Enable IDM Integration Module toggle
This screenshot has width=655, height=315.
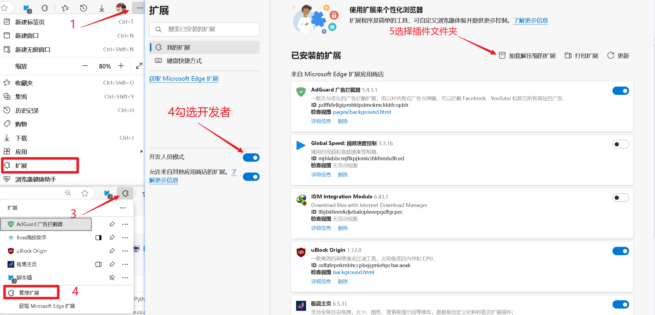tap(620, 198)
